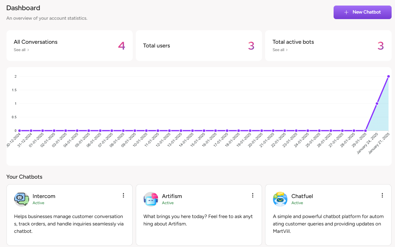Open the Chatfuel card three-dot menu
This screenshot has width=395, height=247.
click(382, 195)
